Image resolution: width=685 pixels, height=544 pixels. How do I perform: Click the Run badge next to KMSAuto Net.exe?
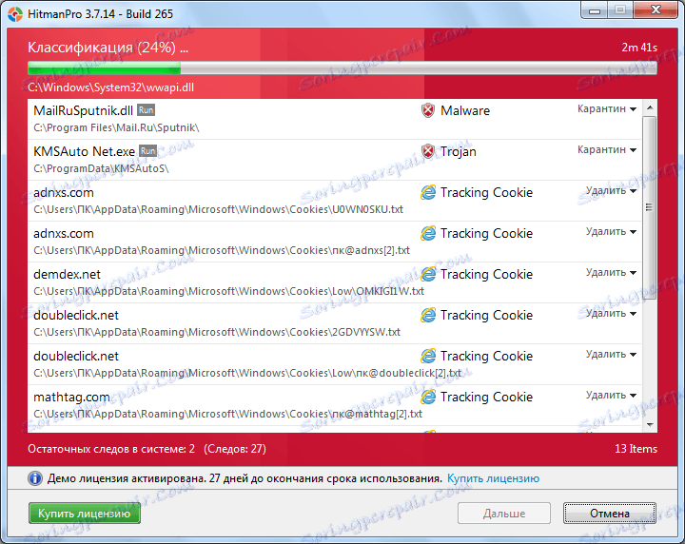pyautogui.click(x=147, y=151)
